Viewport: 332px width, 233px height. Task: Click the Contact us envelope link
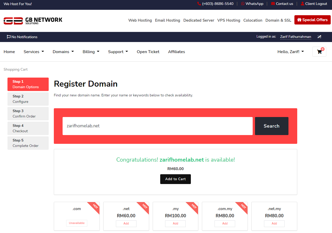[x=282, y=4]
